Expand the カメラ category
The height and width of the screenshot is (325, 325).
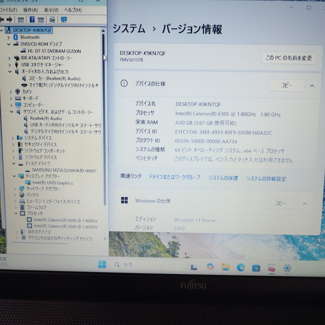pyautogui.click(x=11, y=92)
